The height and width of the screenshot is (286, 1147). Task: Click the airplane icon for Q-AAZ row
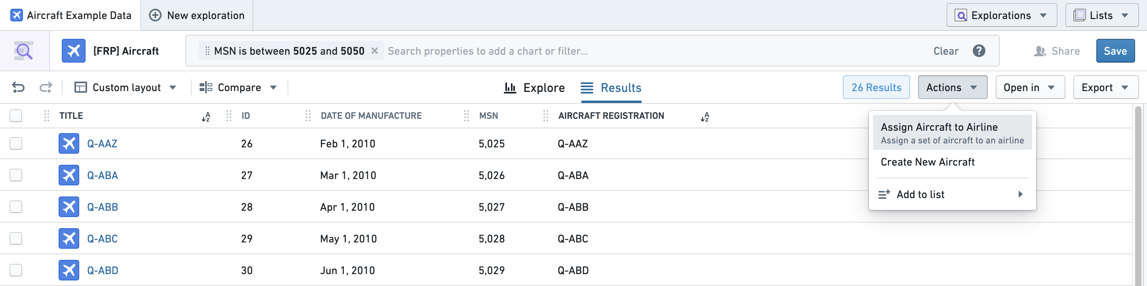click(x=69, y=143)
